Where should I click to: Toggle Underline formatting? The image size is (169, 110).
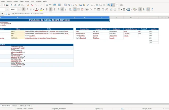pos(31,9)
